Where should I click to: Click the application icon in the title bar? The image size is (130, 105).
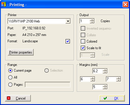click(4, 4)
